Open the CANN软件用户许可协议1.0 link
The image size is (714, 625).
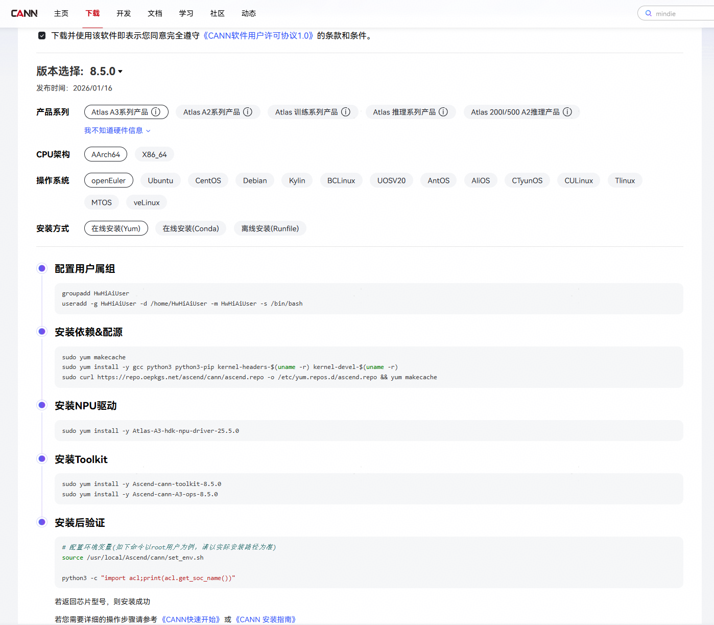coord(258,36)
